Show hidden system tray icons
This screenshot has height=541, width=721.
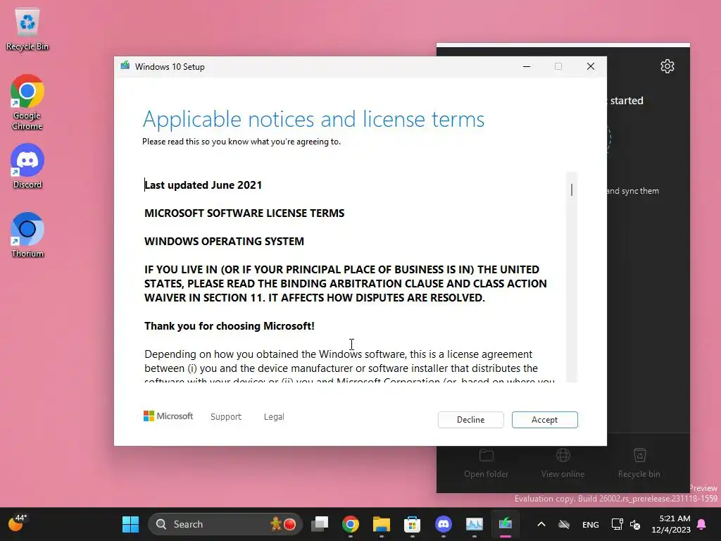(x=541, y=524)
